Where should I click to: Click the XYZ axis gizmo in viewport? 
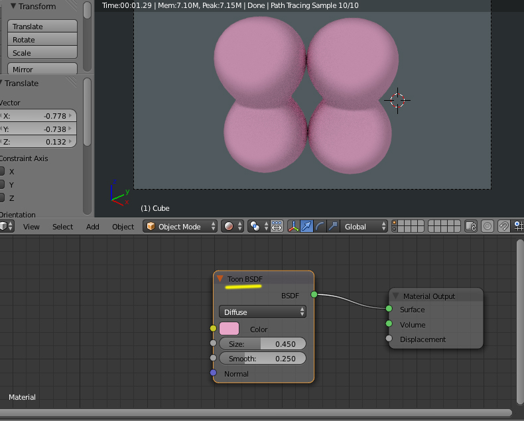119,193
